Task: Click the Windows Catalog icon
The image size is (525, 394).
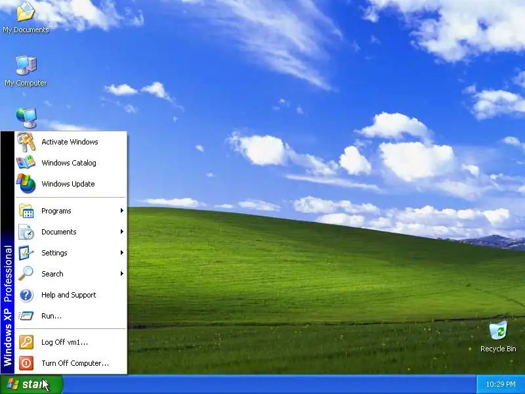Action: pos(26,163)
